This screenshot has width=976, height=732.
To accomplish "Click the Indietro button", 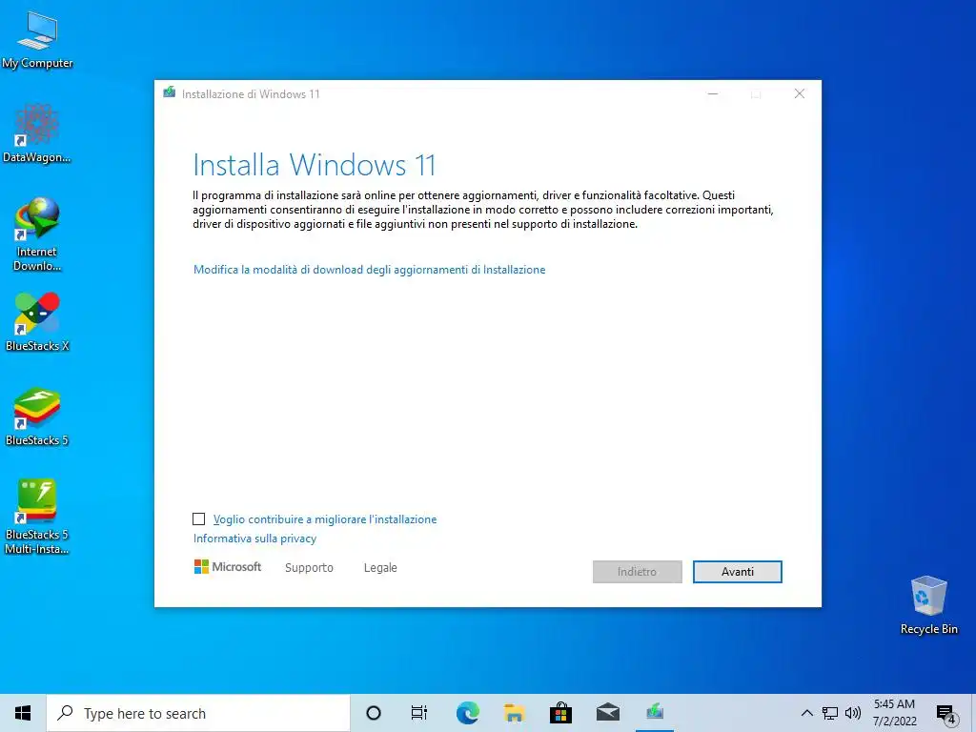I will 638,572.
